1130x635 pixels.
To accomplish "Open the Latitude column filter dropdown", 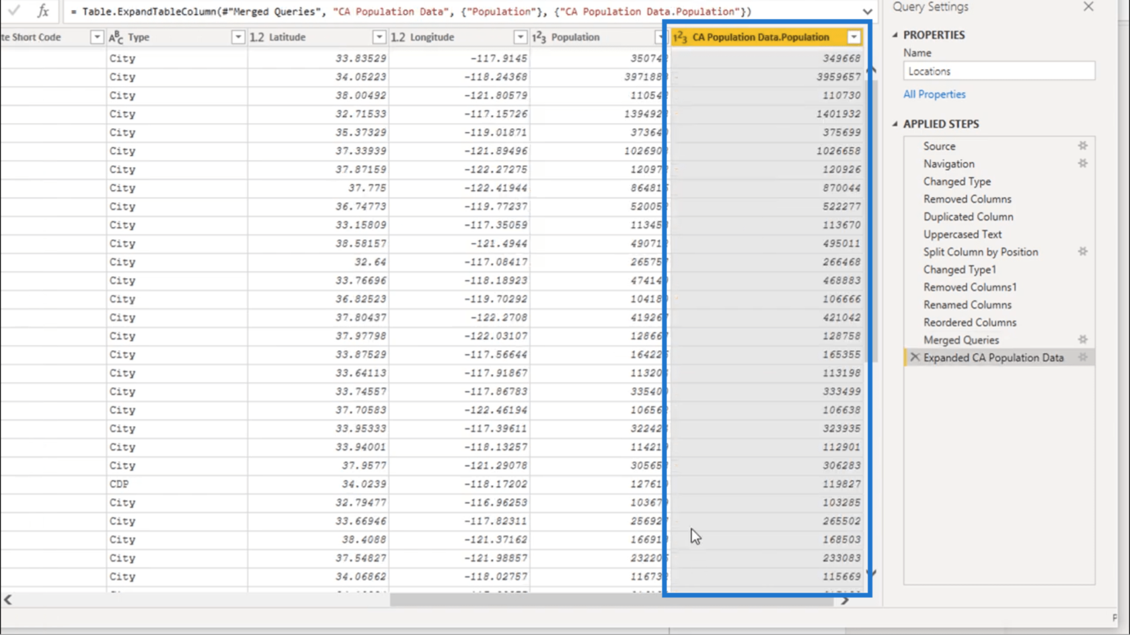I will click(379, 37).
